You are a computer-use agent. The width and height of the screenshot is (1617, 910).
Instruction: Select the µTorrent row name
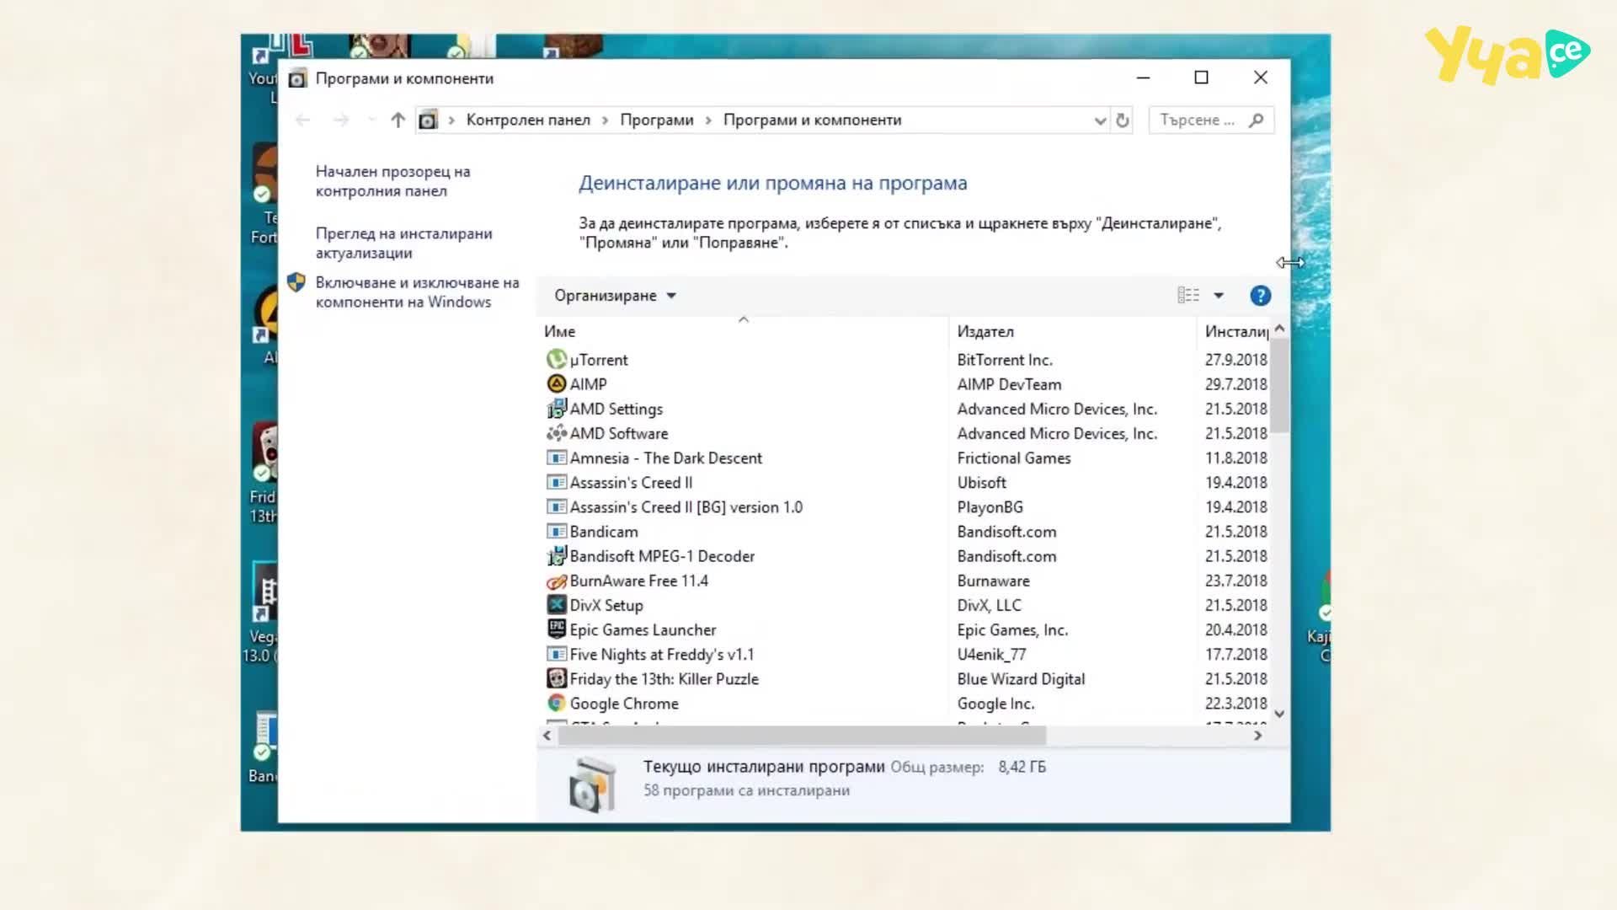tap(599, 360)
